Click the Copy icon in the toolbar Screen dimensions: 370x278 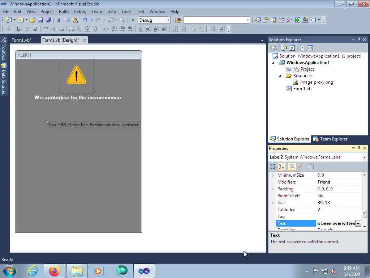67,20
